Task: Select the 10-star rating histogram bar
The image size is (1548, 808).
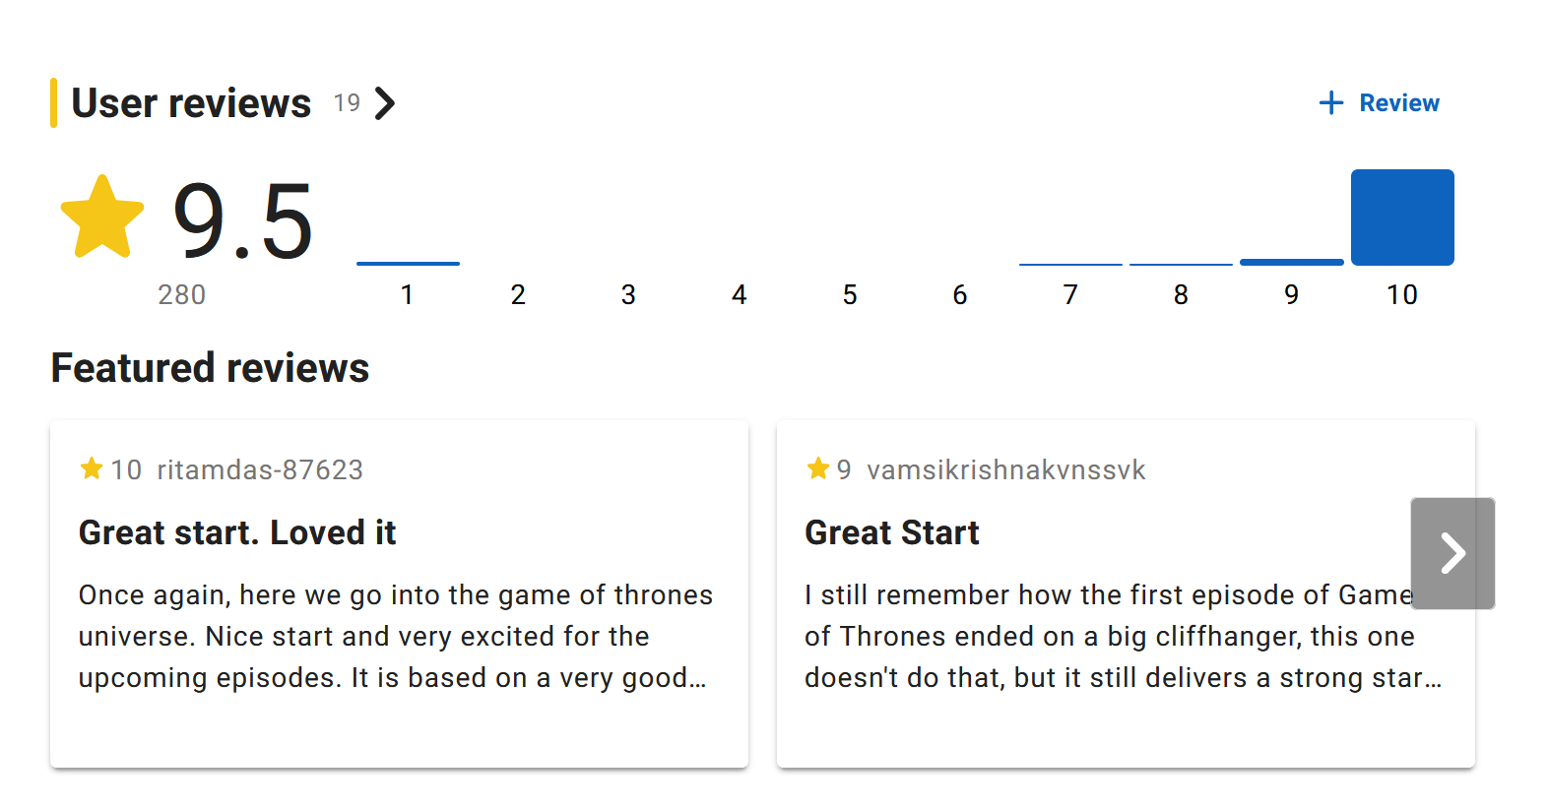Action: [x=1401, y=218]
